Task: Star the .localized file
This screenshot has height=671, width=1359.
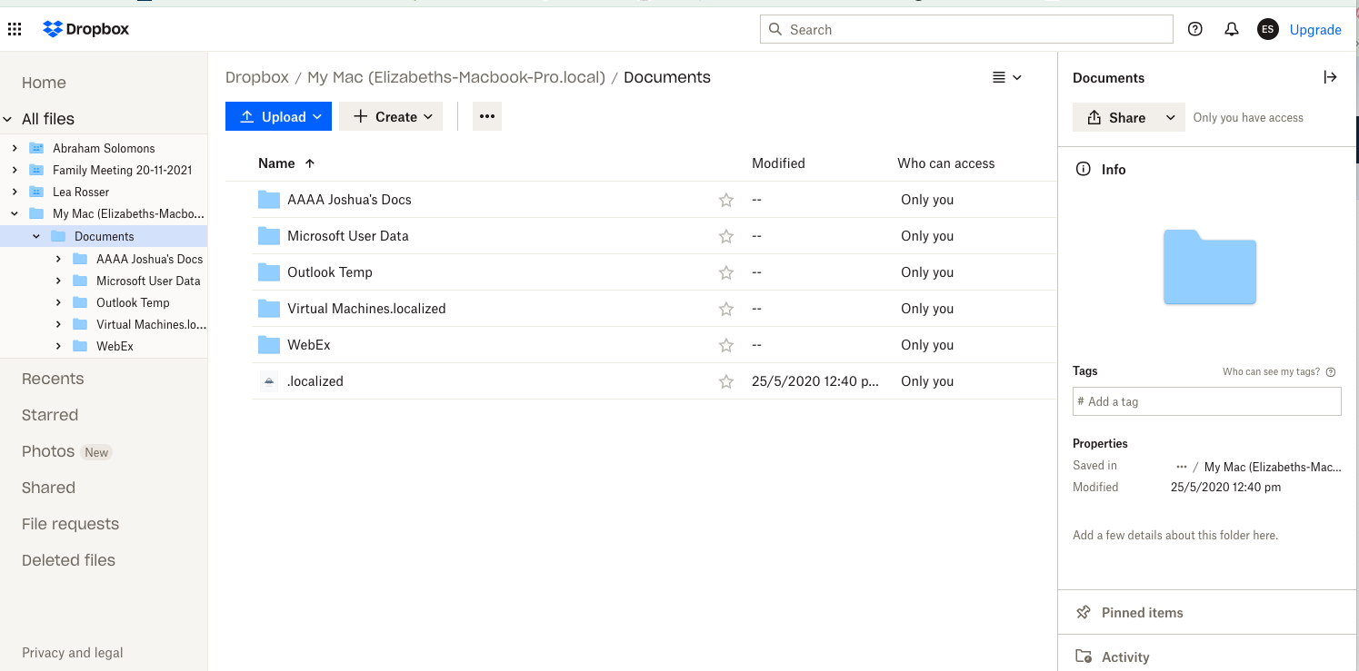Action: point(726,381)
